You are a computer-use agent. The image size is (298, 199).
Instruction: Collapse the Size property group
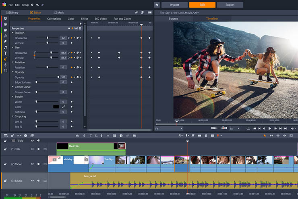pos(13,47)
